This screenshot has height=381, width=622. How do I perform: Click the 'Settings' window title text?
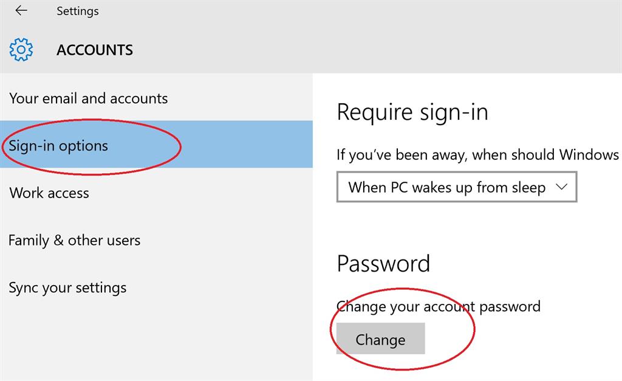click(77, 11)
